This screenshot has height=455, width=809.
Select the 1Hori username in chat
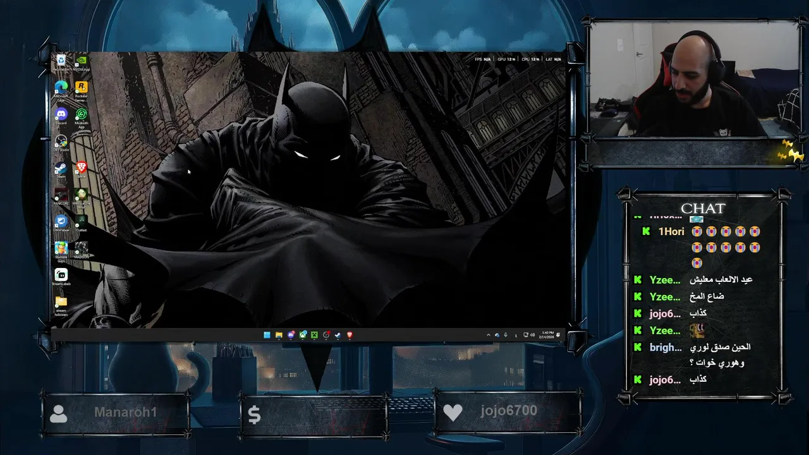coord(671,232)
